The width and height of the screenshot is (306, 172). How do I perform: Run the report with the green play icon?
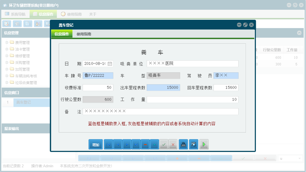[x=204, y=144]
